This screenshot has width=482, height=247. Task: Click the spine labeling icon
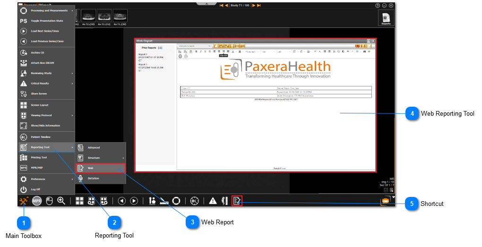pos(225,201)
